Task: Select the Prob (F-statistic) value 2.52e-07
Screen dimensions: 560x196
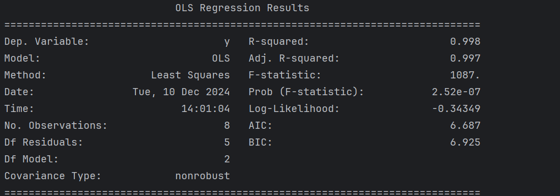Action: coord(456,92)
